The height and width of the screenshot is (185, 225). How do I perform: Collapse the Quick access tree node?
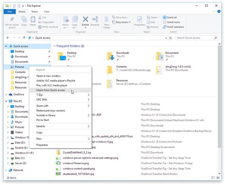click(6, 46)
